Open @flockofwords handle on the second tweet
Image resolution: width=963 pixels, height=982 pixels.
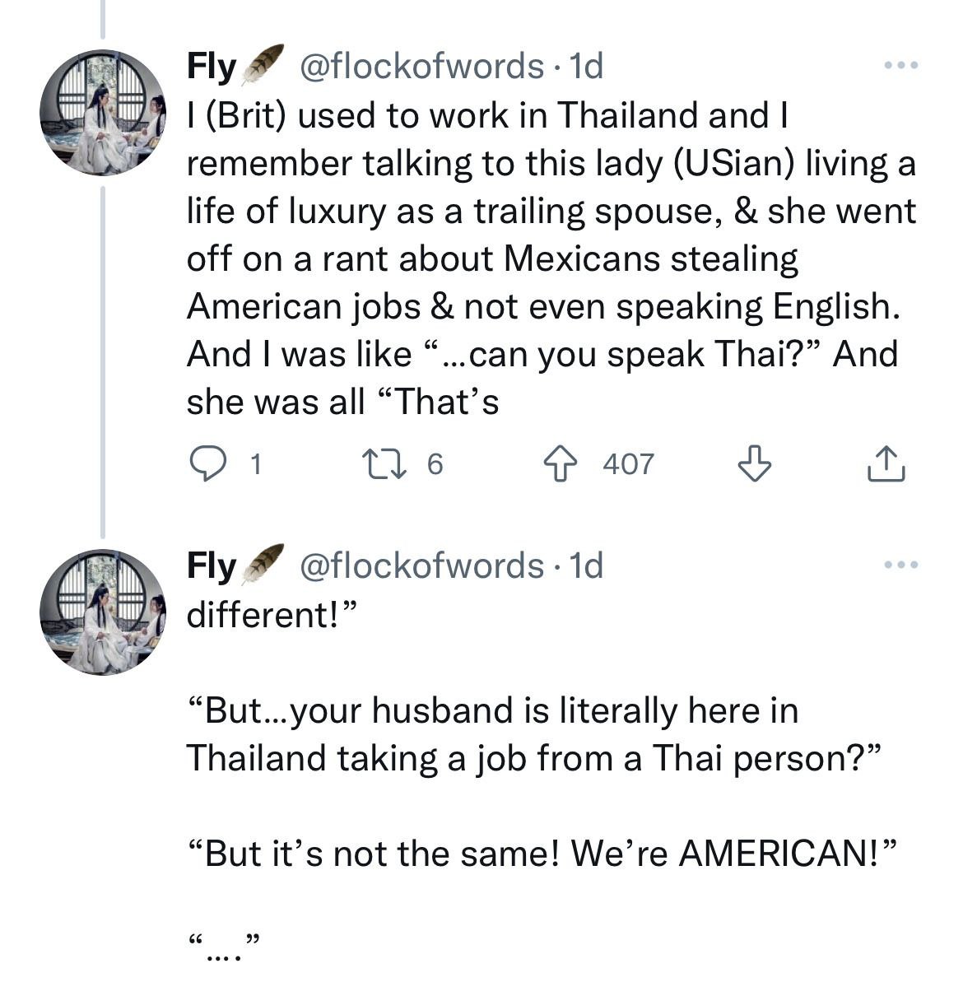click(420, 565)
